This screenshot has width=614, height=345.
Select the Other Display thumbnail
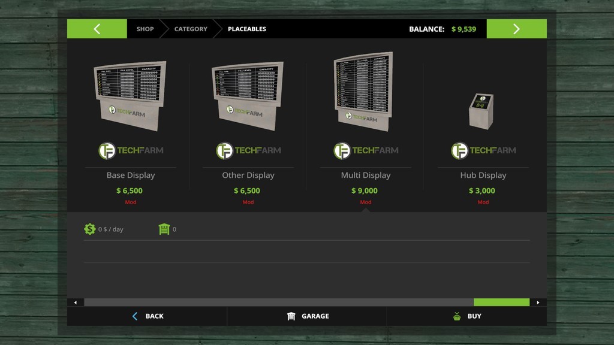[248, 96]
